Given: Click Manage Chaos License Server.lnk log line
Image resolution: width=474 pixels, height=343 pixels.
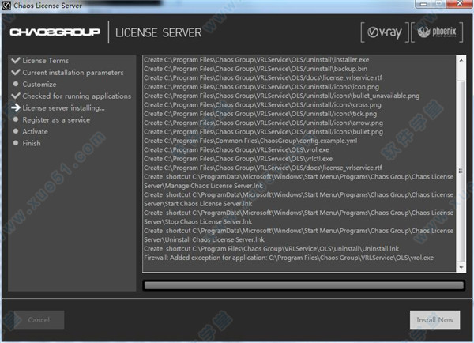Looking at the screenshot, I should point(299,181).
